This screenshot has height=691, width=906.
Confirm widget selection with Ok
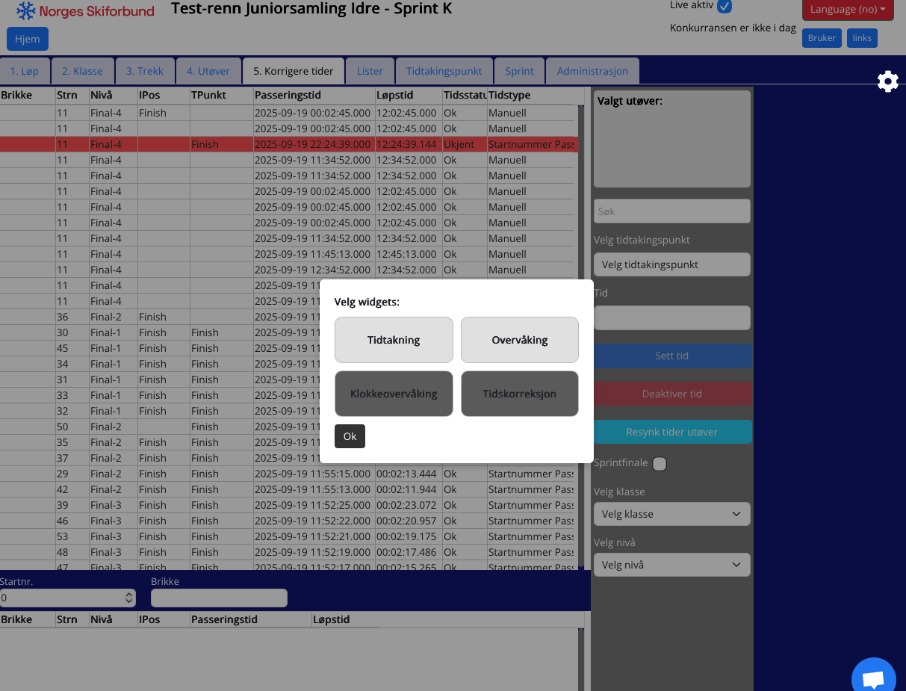[350, 436]
